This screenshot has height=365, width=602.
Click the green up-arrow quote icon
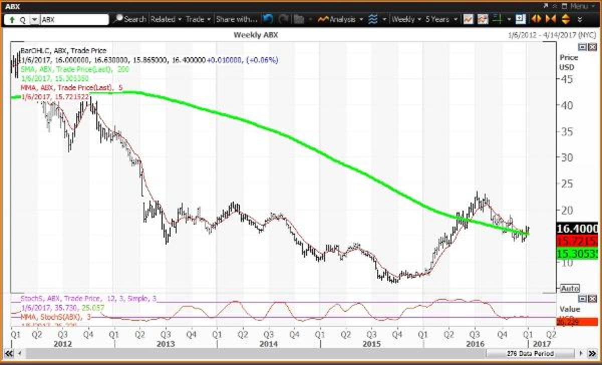coord(11,20)
